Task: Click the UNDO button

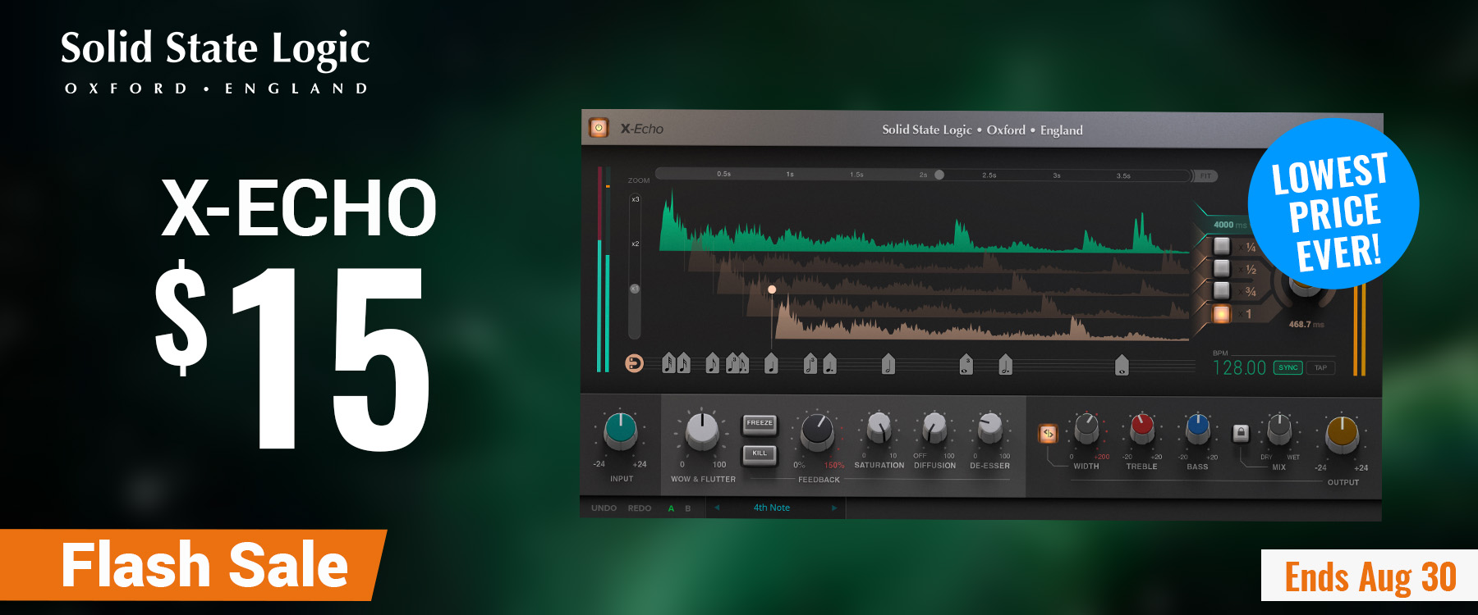Action: click(604, 508)
